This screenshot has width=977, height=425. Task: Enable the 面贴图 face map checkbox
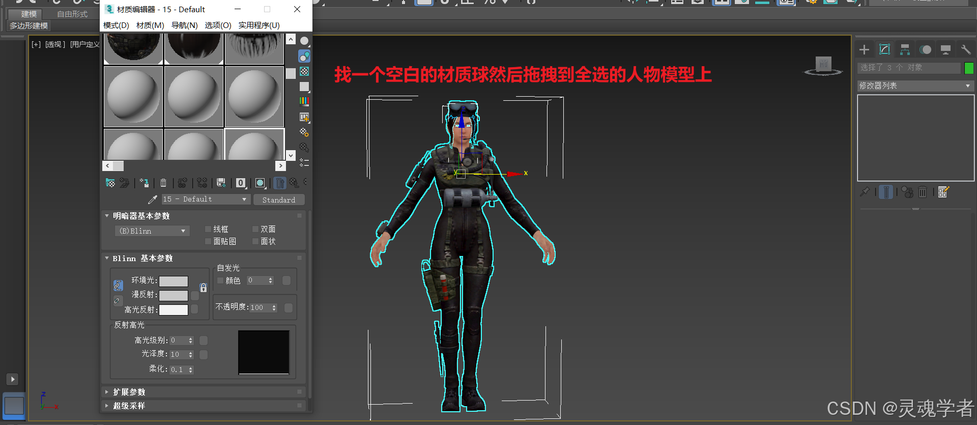point(208,241)
